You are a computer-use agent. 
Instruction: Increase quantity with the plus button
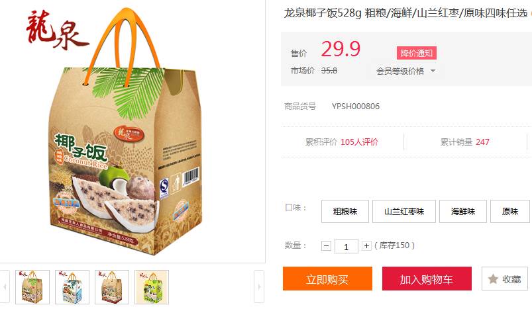tap(366, 245)
